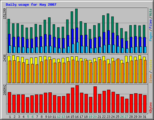Click the red KBytes bar for day 15
The height and width of the screenshot is (120, 154).
click(x=72, y=100)
